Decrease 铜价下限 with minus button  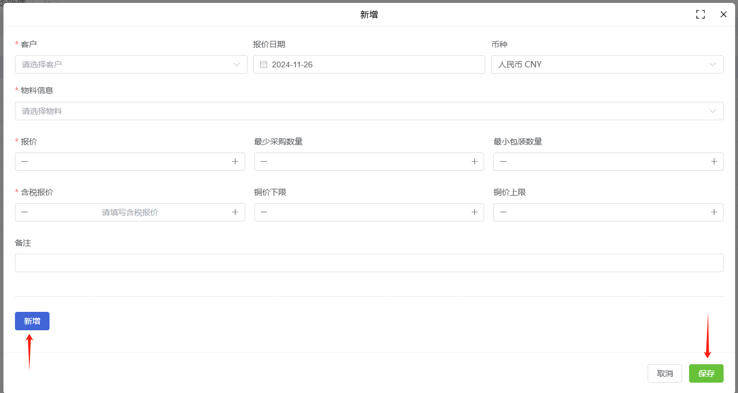point(264,212)
